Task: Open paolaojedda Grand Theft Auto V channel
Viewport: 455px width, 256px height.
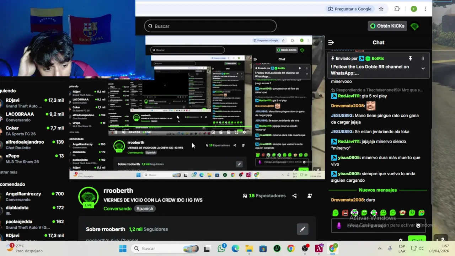Action: 33,224
